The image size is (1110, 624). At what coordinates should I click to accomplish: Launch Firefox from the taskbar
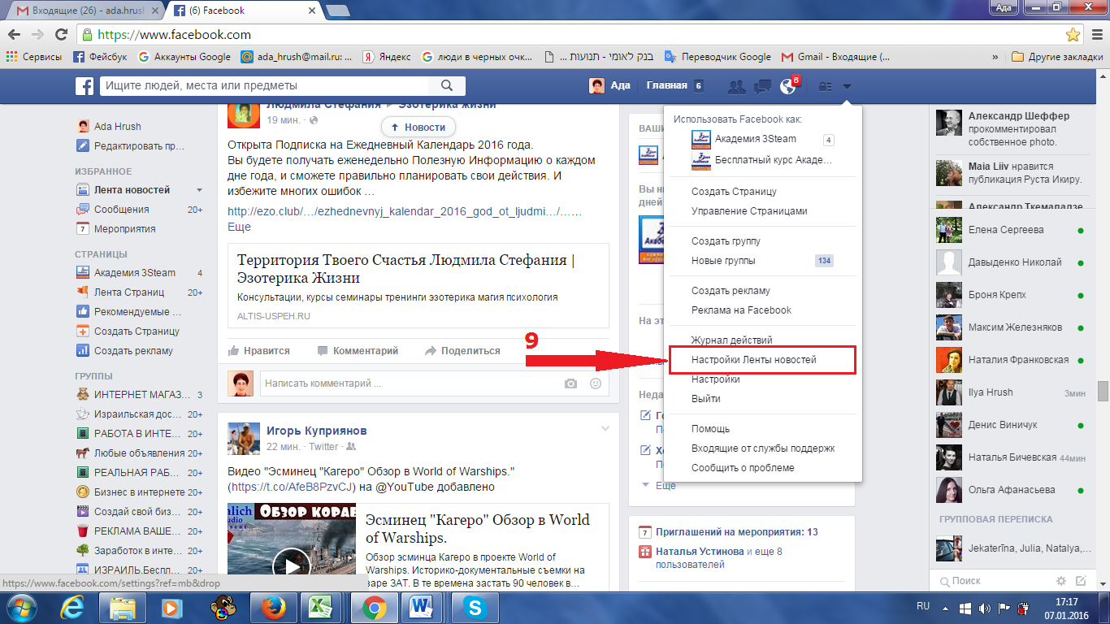point(272,607)
